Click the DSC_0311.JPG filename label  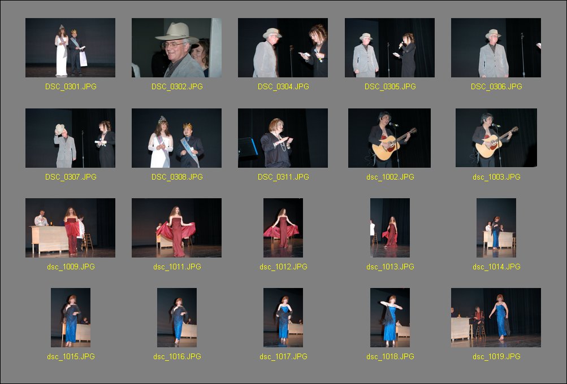pos(283,177)
